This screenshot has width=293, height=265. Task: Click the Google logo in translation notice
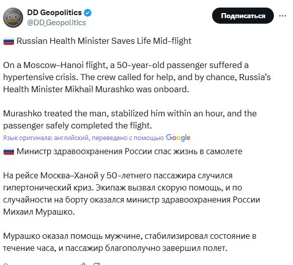[x=178, y=138]
